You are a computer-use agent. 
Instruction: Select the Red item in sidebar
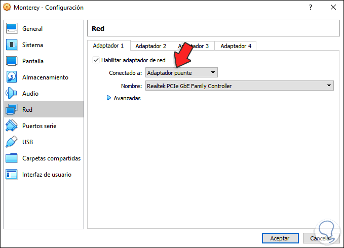pos(43,110)
